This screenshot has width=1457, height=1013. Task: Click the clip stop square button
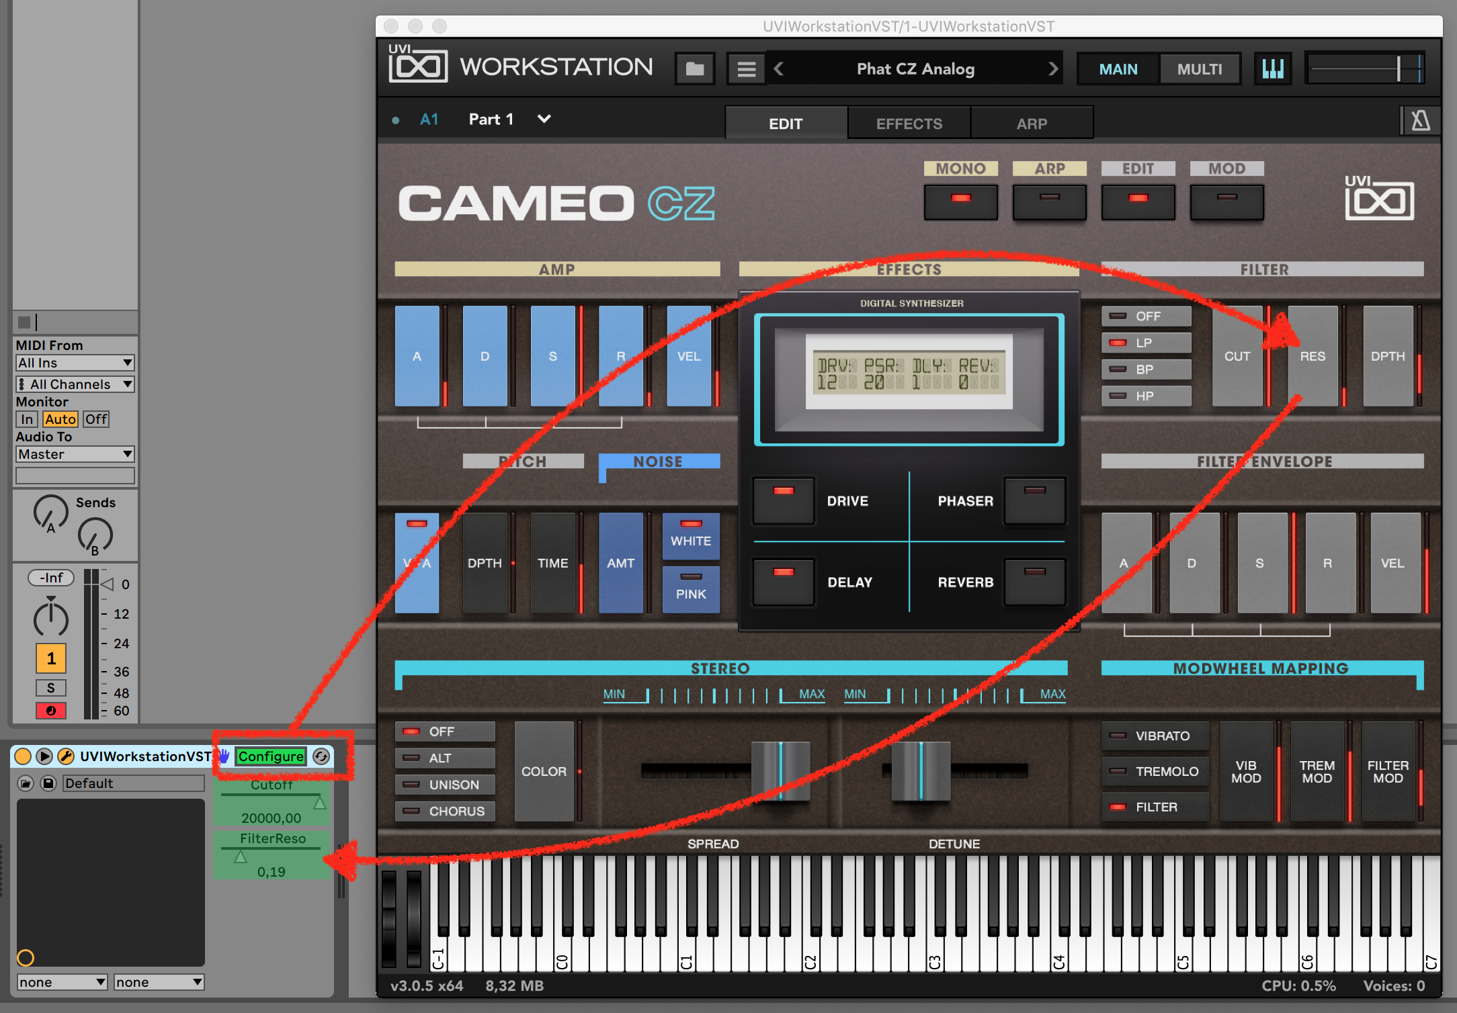24,322
